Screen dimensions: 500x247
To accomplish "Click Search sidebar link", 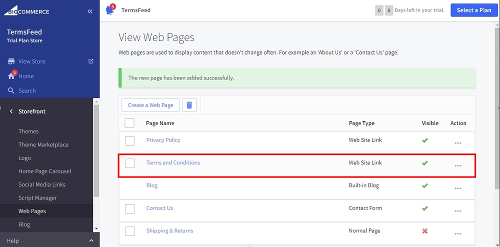I will tap(27, 90).
